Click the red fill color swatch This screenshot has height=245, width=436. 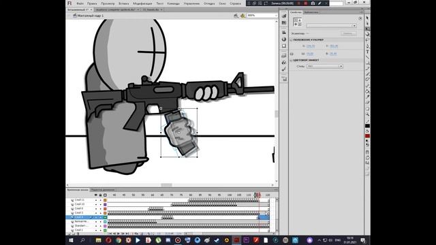(367, 136)
